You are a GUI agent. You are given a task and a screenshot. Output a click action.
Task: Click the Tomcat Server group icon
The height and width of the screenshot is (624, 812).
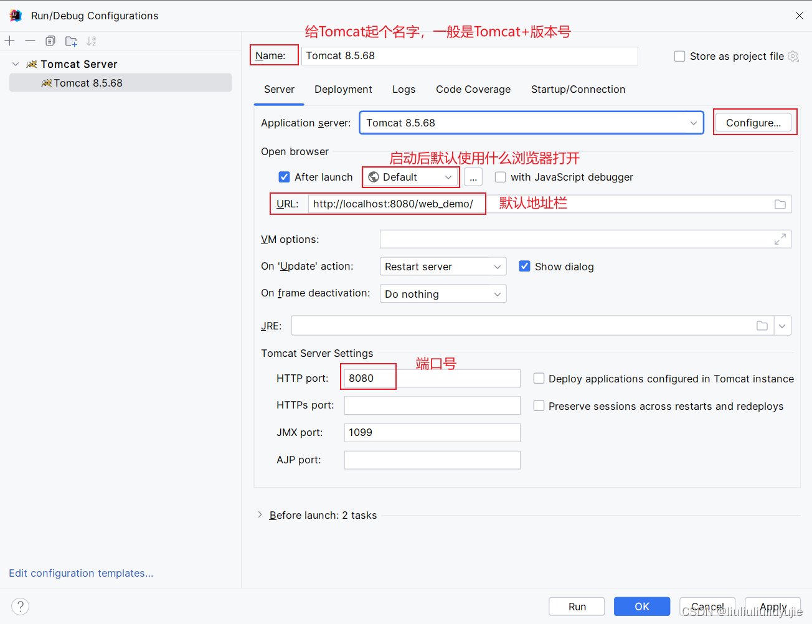pos(32,64)
